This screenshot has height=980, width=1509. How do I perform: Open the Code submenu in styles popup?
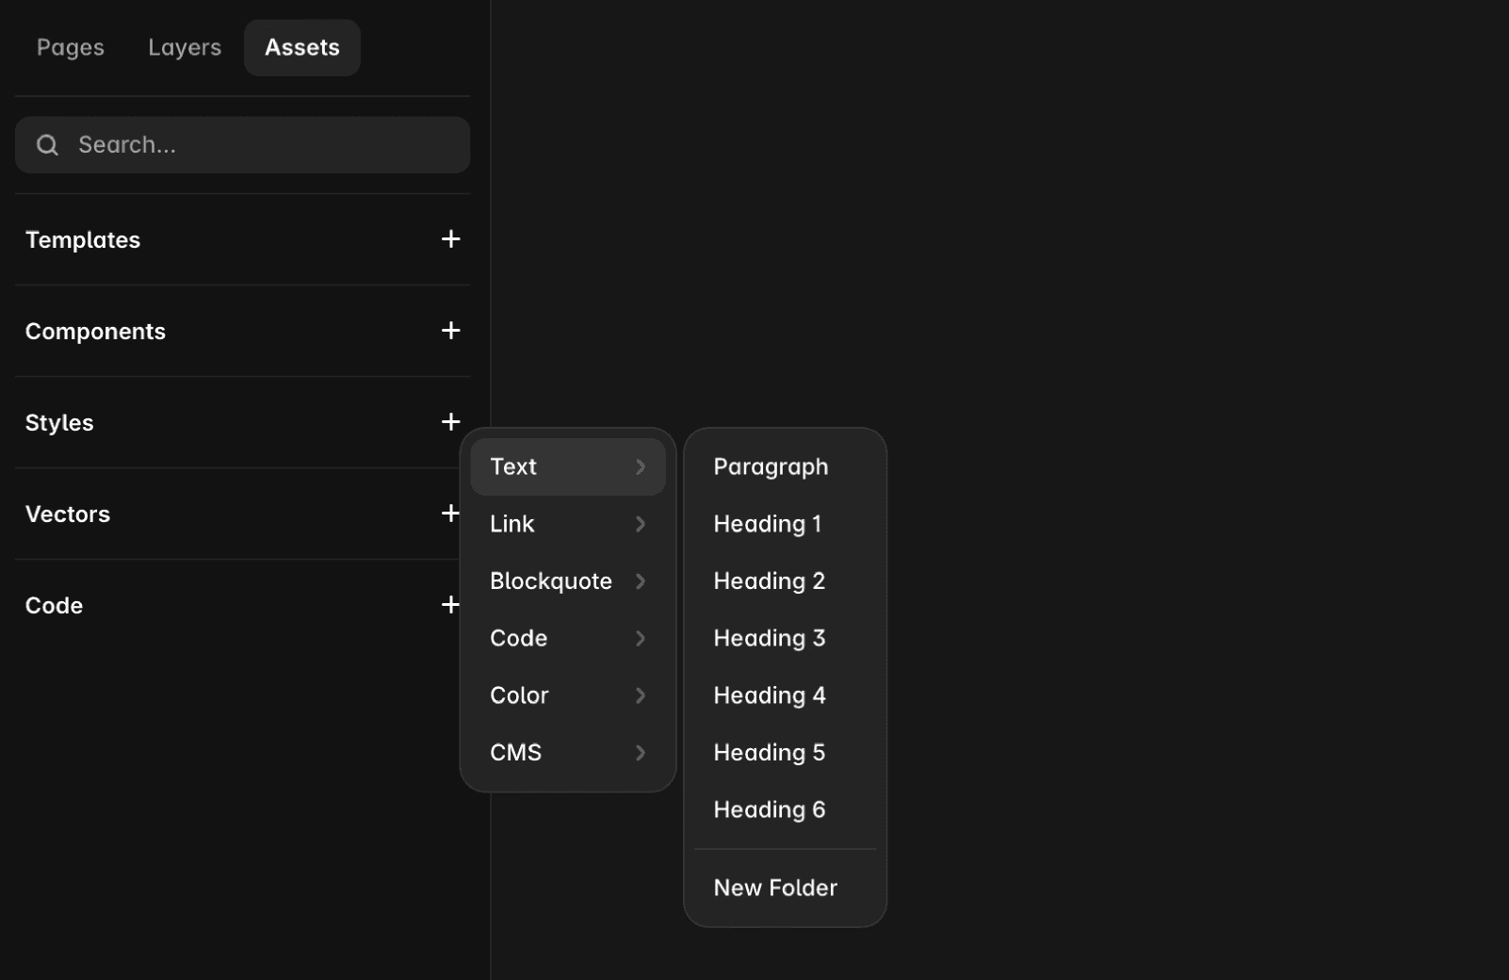pyautogui.click(x=568, y=638)
